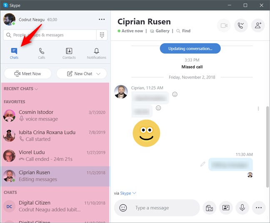
Task: Start a Meet Now session
Action: click(28, 74)
